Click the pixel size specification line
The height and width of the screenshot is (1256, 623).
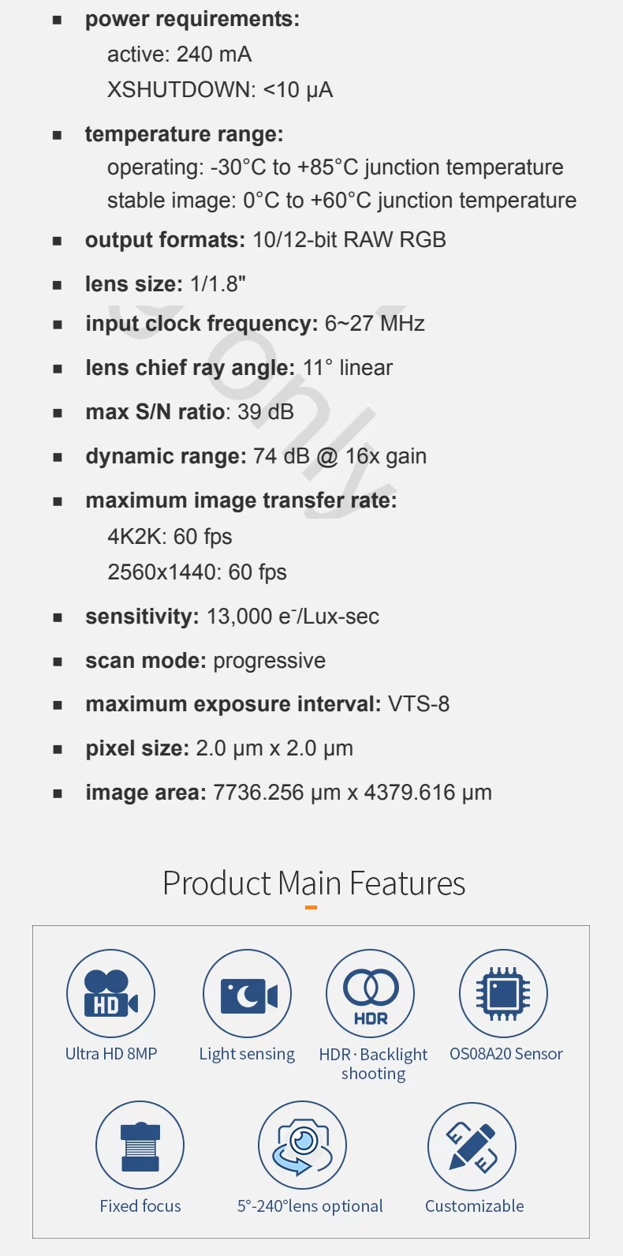coord(219,748)
